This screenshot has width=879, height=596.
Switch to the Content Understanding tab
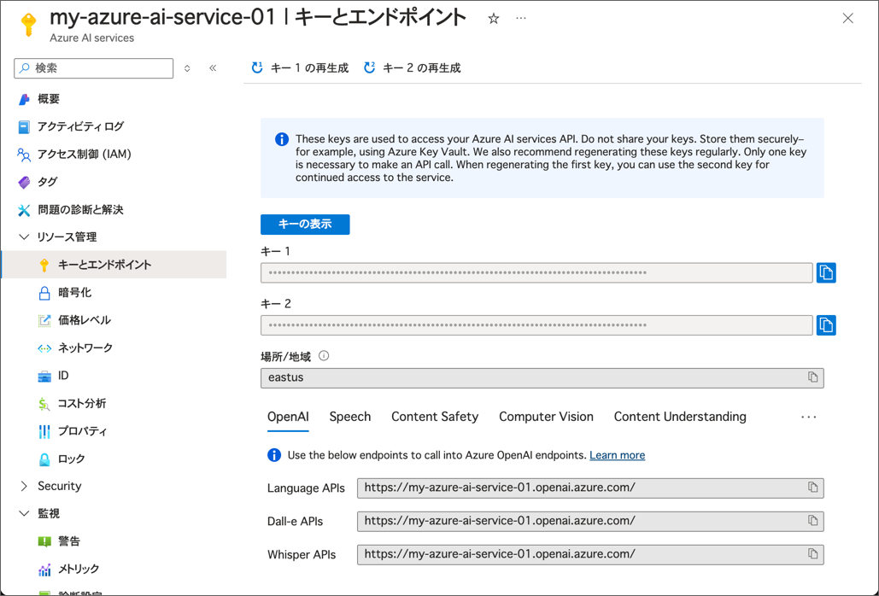pyautogui.click(x=680, y=417)
